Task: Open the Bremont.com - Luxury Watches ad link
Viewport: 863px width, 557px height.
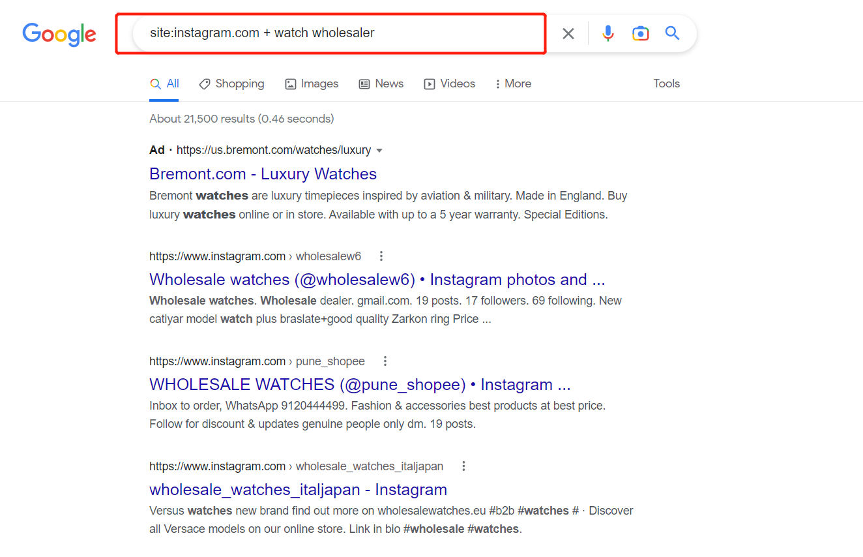Action: click(263, 174)
